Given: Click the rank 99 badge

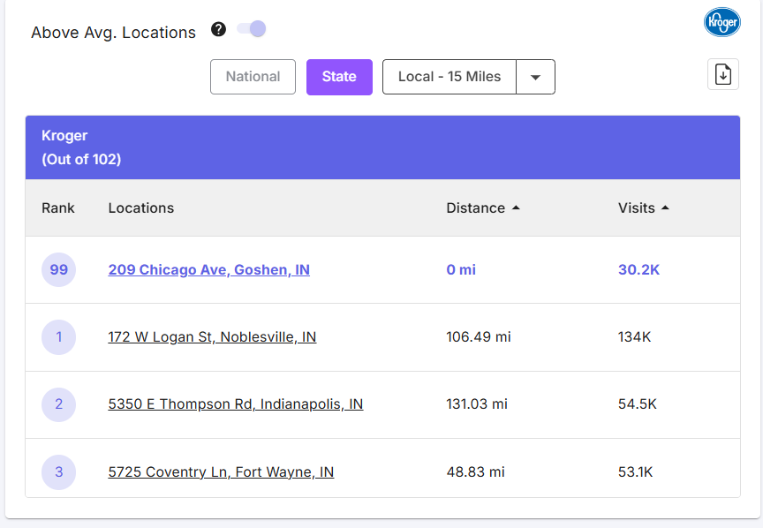Looking at the screenshot, I should [58, 269].
